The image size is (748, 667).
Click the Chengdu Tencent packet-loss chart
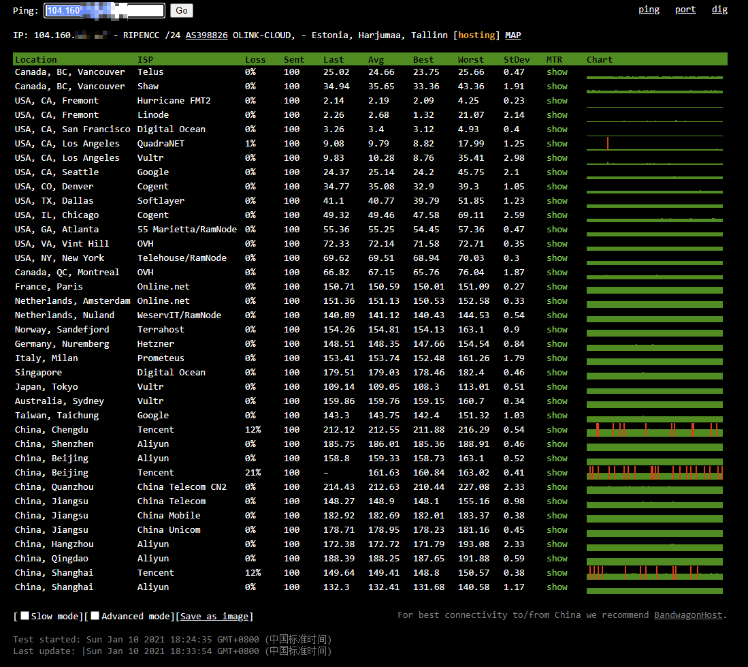point(655,430)
